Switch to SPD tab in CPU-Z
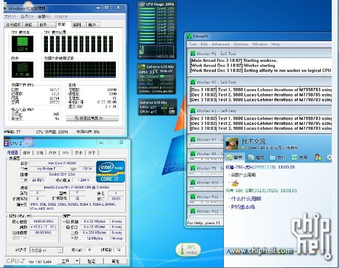The image size is (339, 268). [65, 153]
